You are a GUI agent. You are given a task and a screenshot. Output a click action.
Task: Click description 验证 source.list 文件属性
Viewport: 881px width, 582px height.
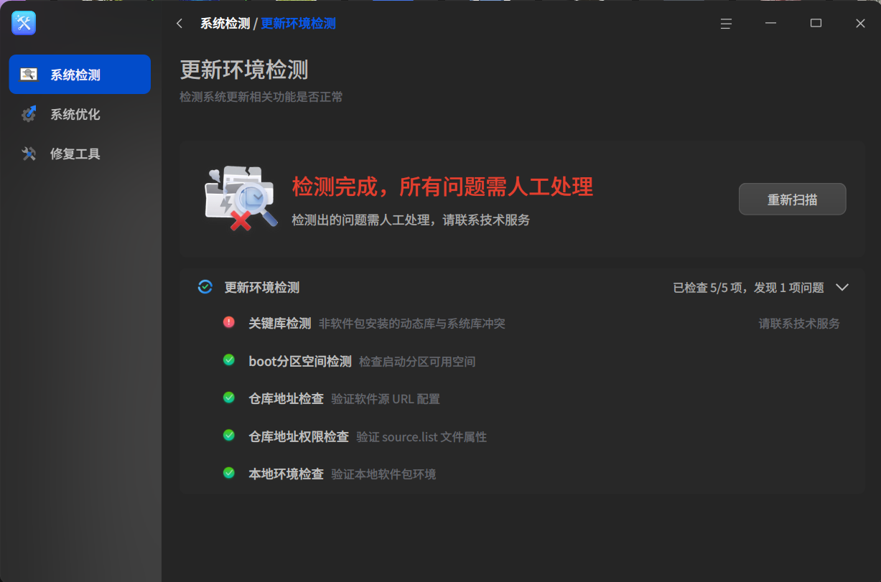click(421, 437)
